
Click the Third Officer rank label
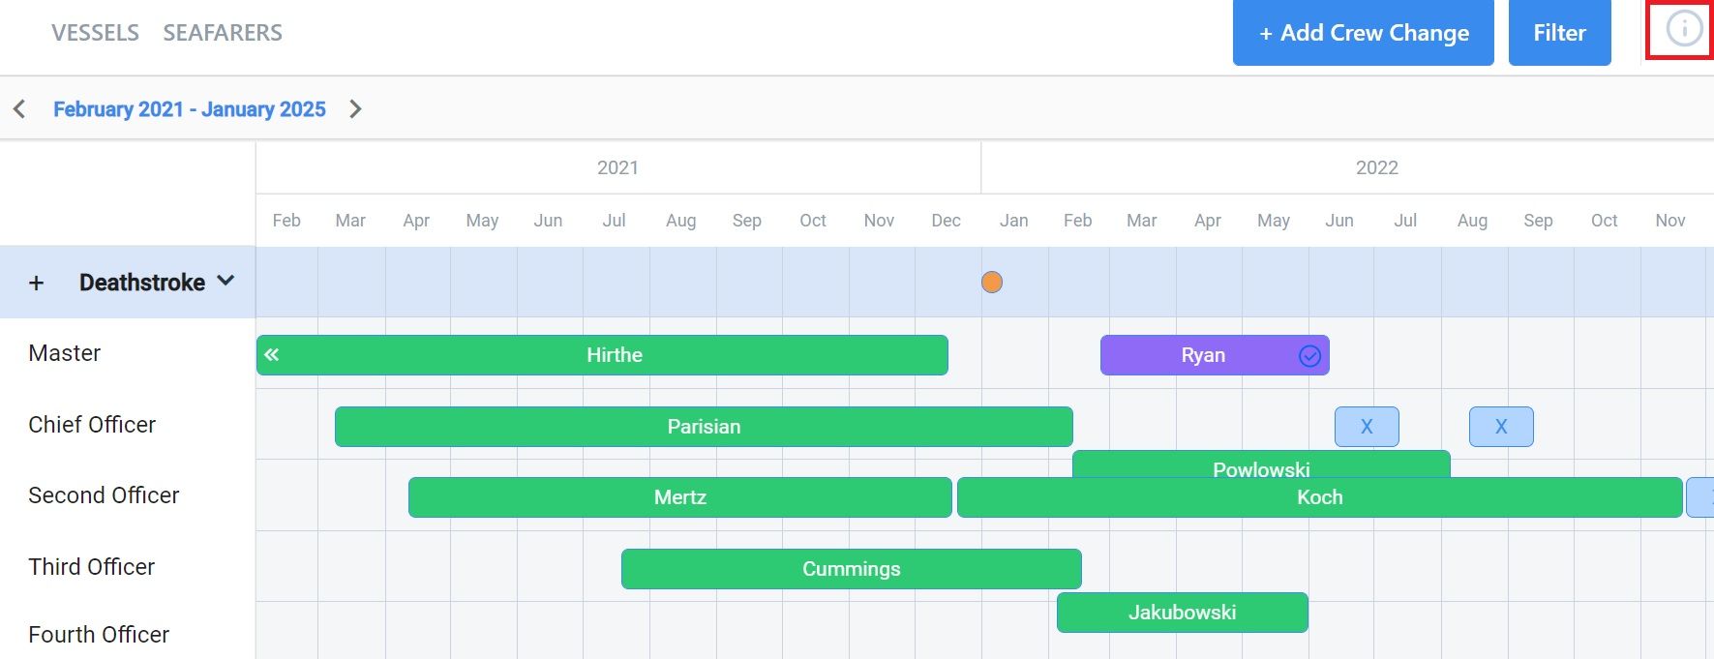click(92, 567)
